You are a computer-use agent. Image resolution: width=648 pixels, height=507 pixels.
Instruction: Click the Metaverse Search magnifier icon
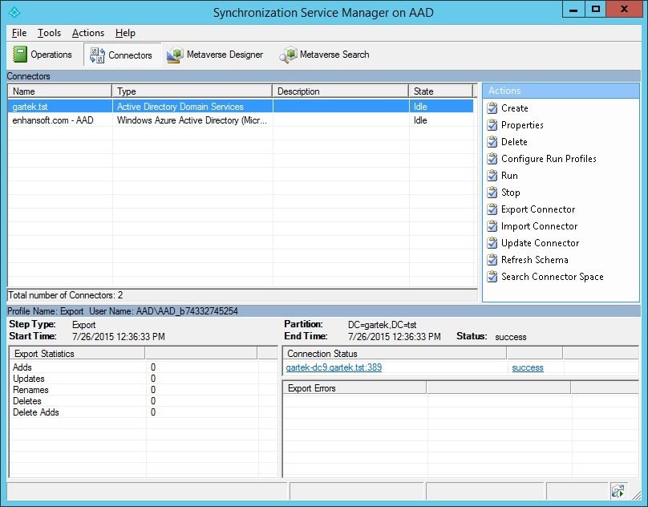pos(288,55)
